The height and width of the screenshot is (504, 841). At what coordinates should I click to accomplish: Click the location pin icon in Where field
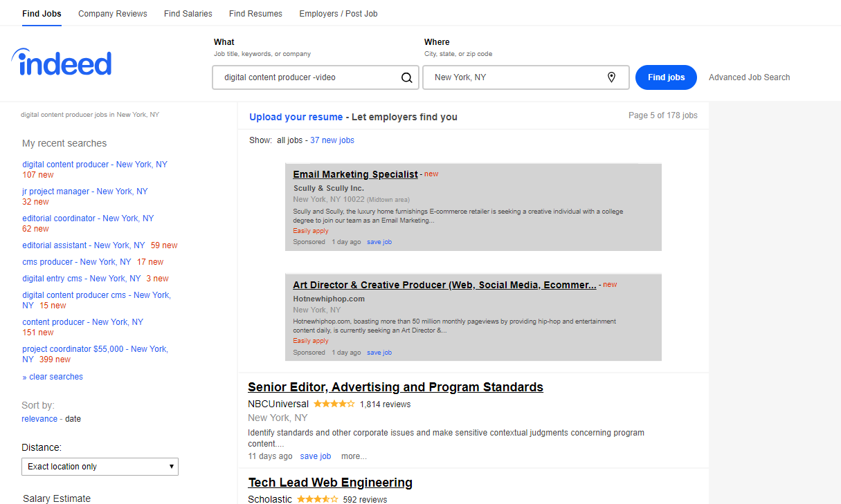(611, 77)
